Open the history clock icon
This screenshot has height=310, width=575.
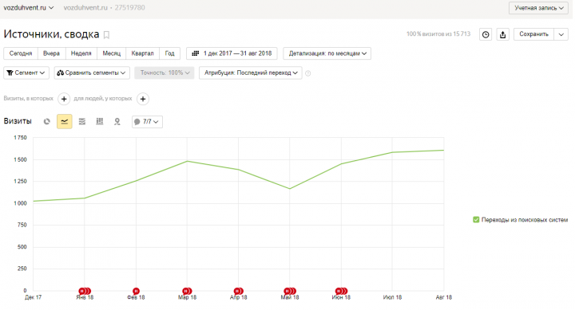(x=486, y=34)
